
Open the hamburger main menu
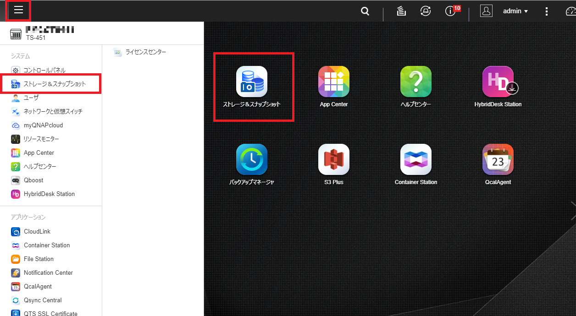tap(18, 10)
